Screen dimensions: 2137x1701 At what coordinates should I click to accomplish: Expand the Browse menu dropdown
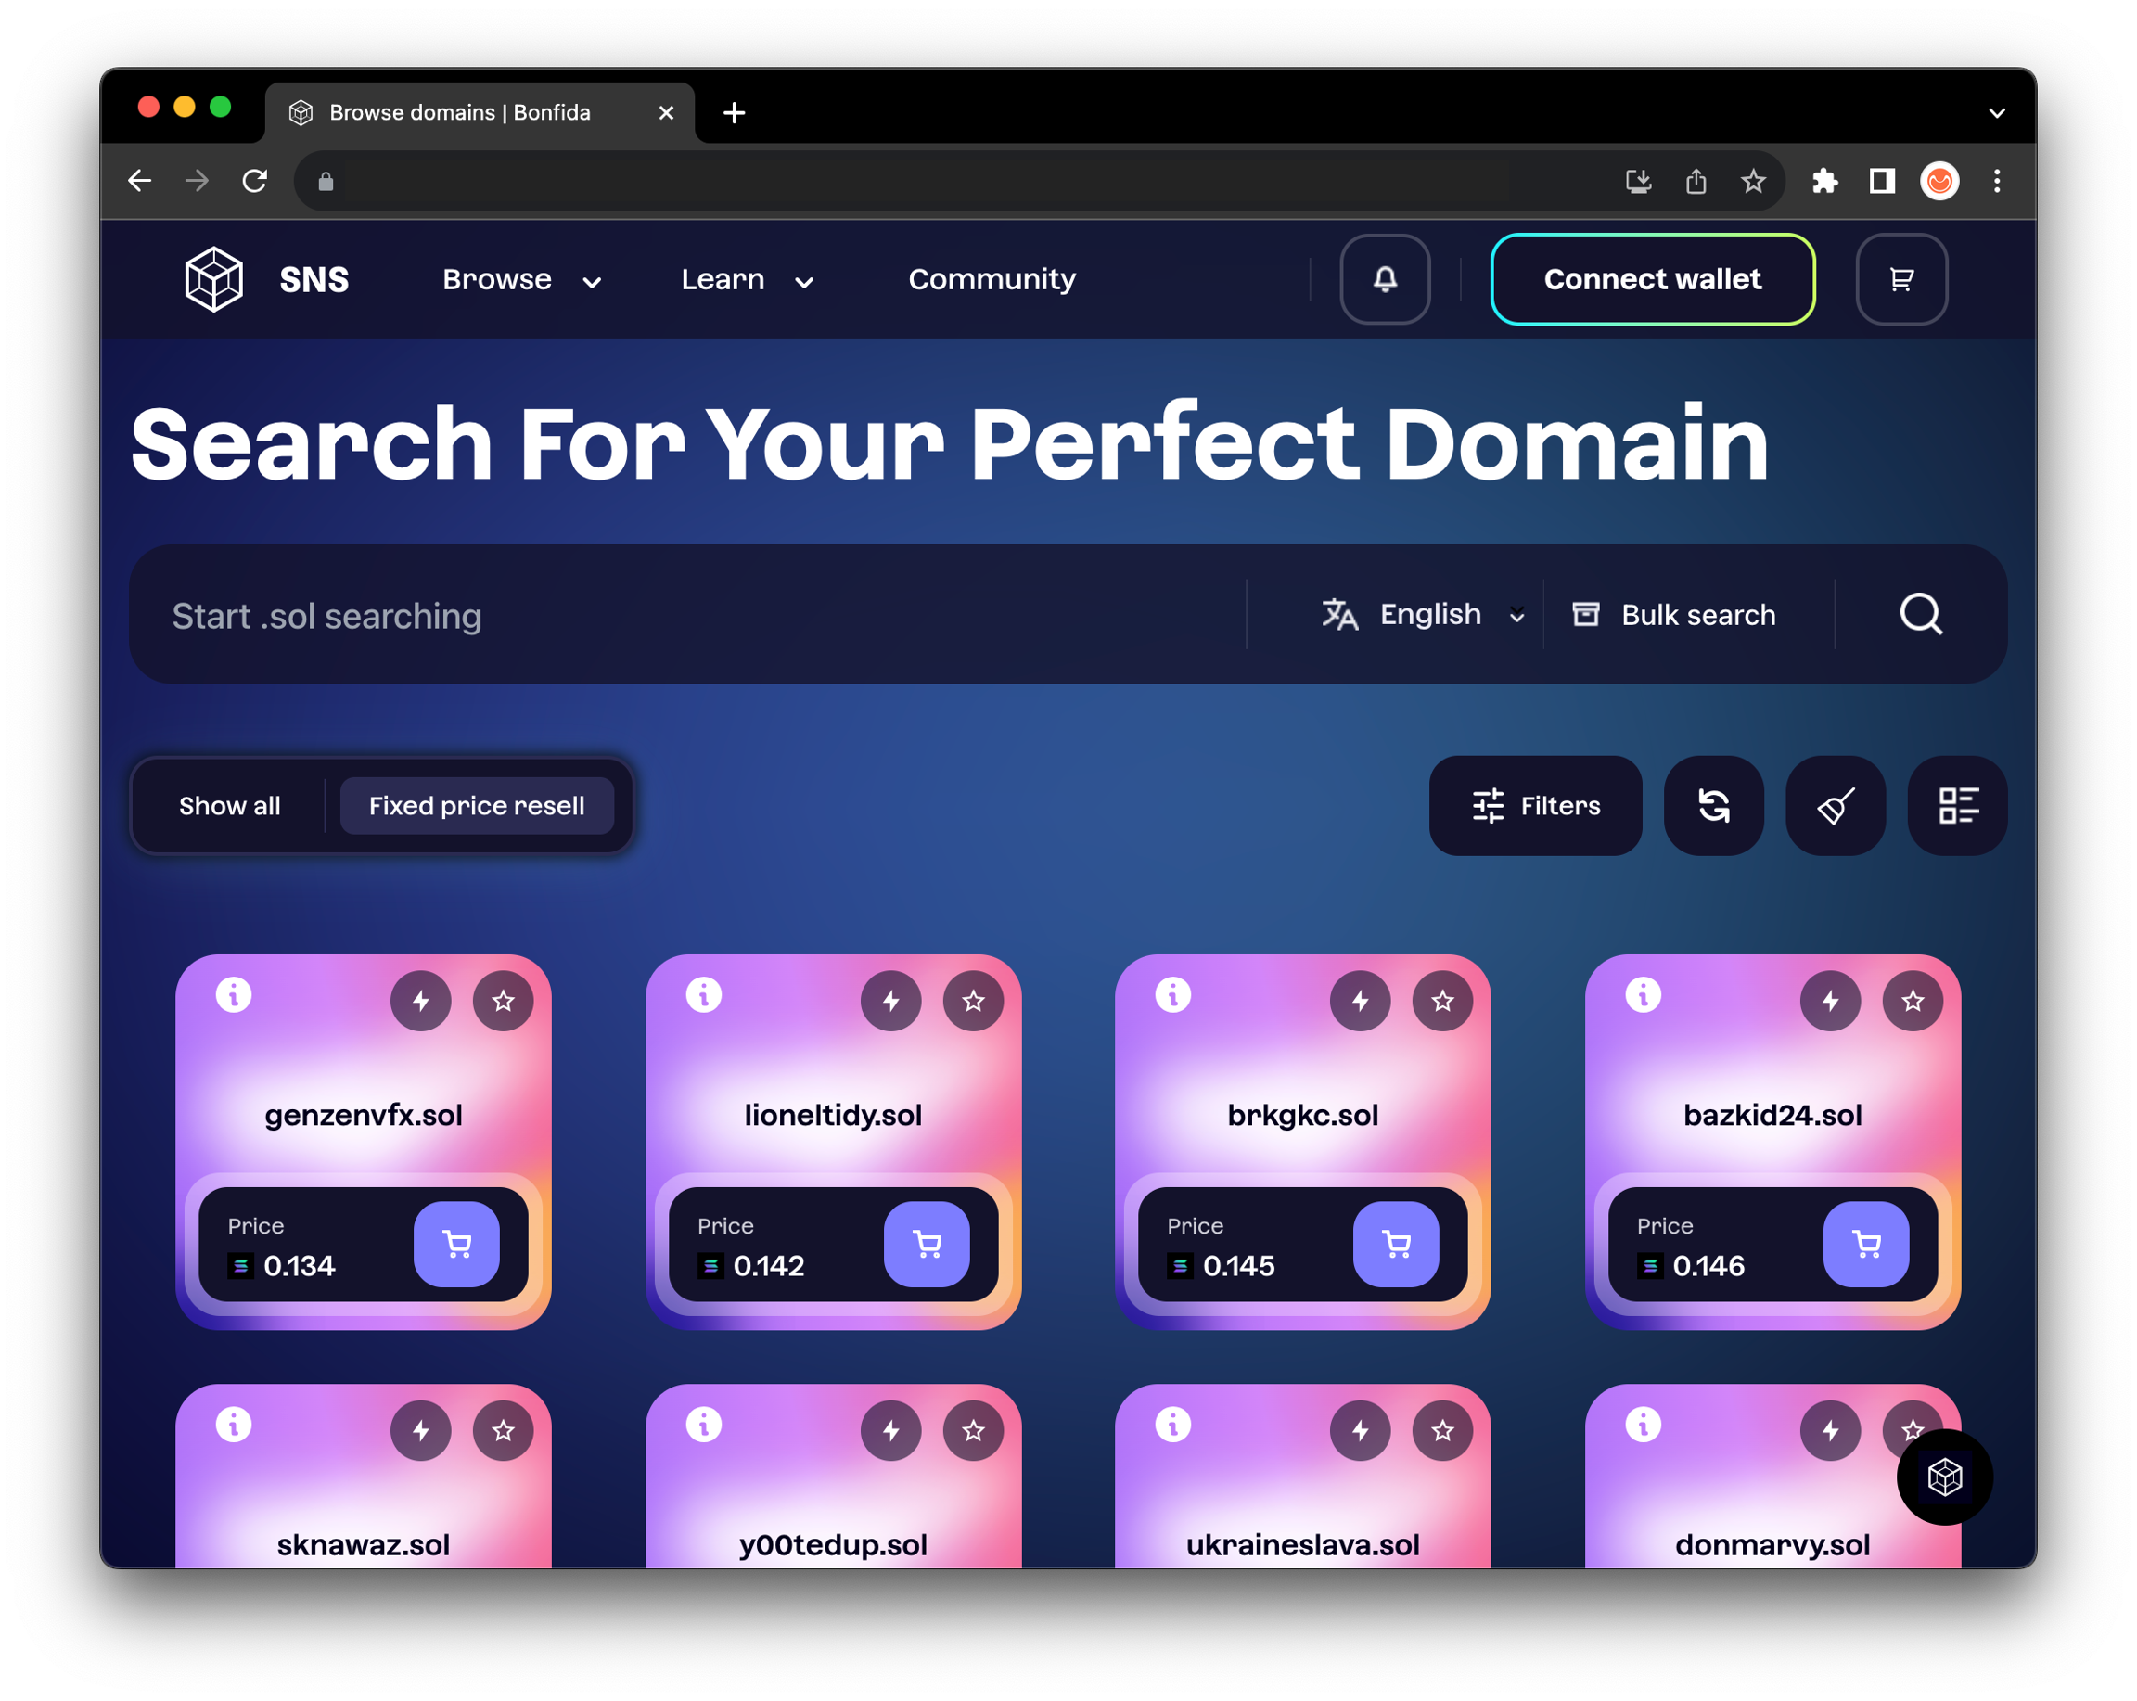(521, 280)
